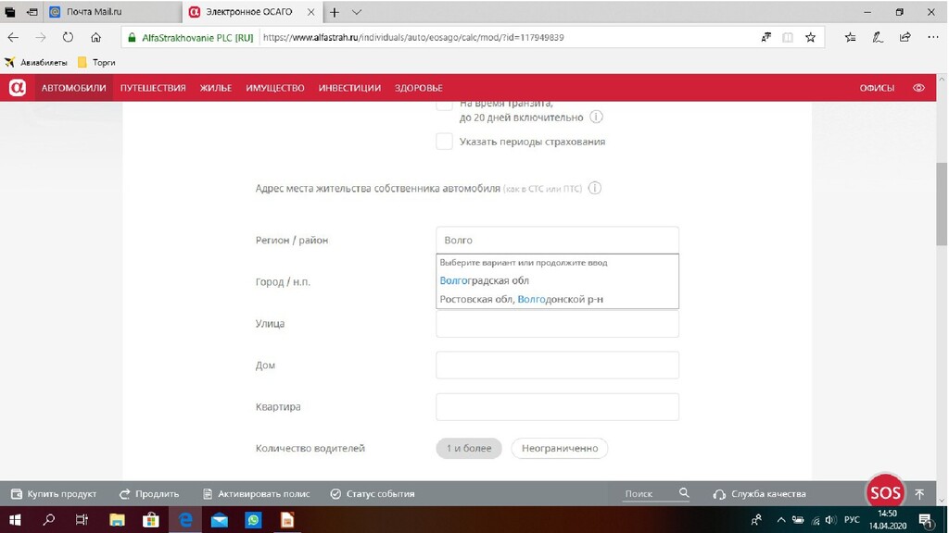Switch to Почта Mail.ru tab

(112, 12)
